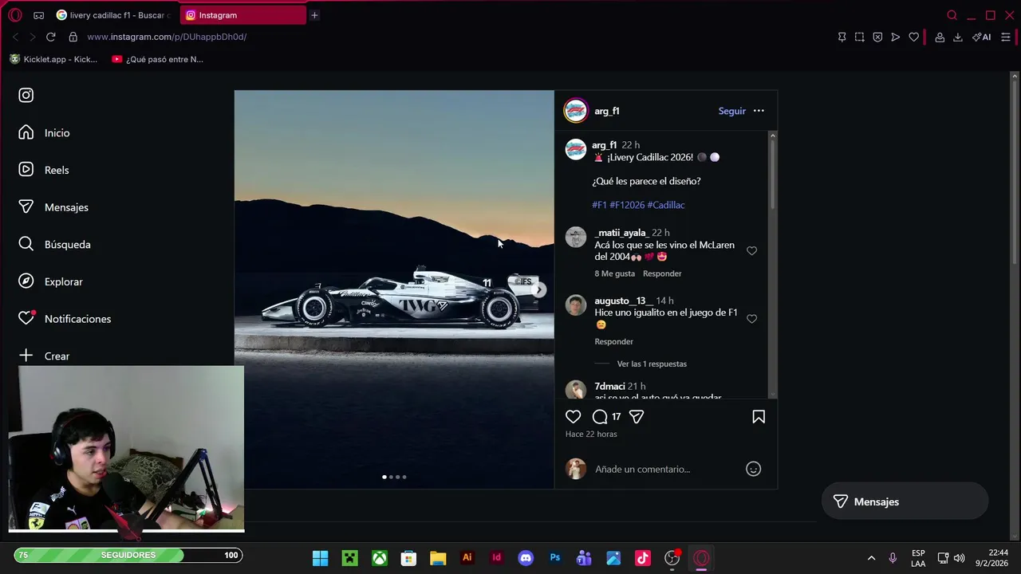
Task: Go to Inicio in Instagram sidebar
Action: (x=44, y=133)
